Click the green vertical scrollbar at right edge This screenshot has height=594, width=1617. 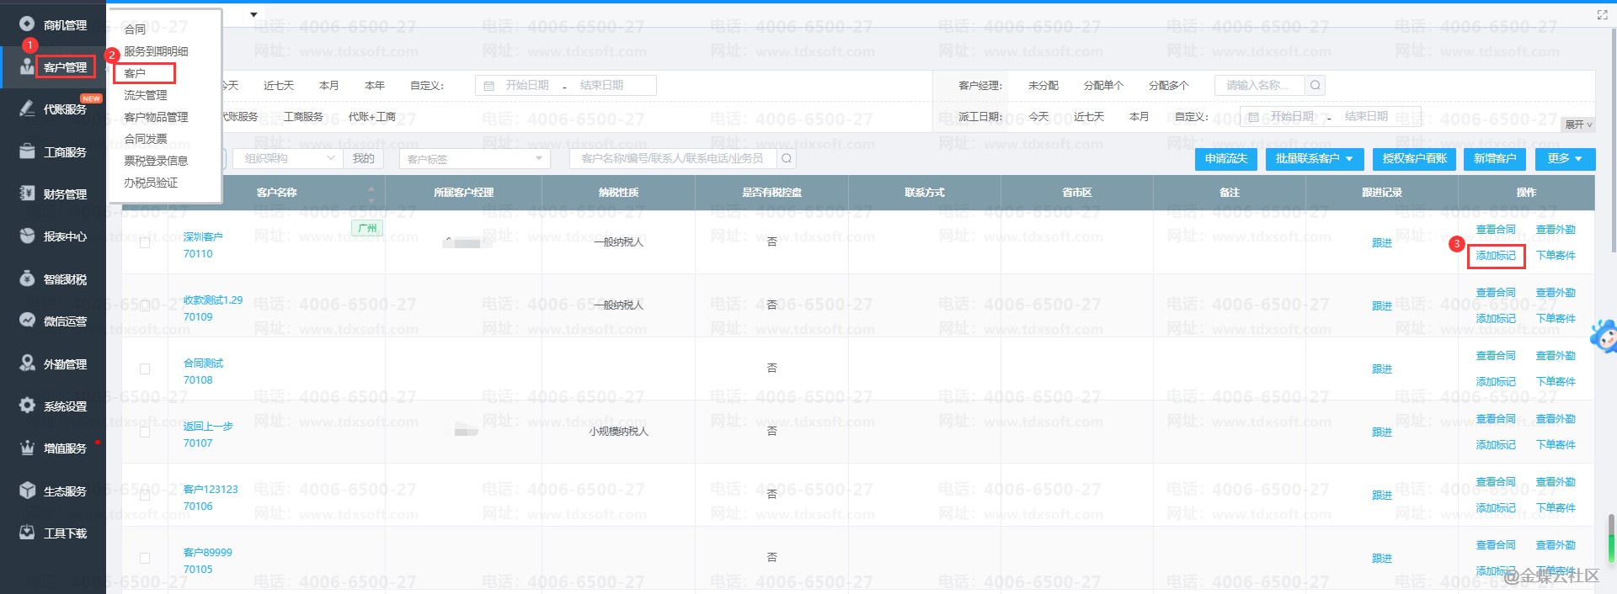tap(1611, 538)
